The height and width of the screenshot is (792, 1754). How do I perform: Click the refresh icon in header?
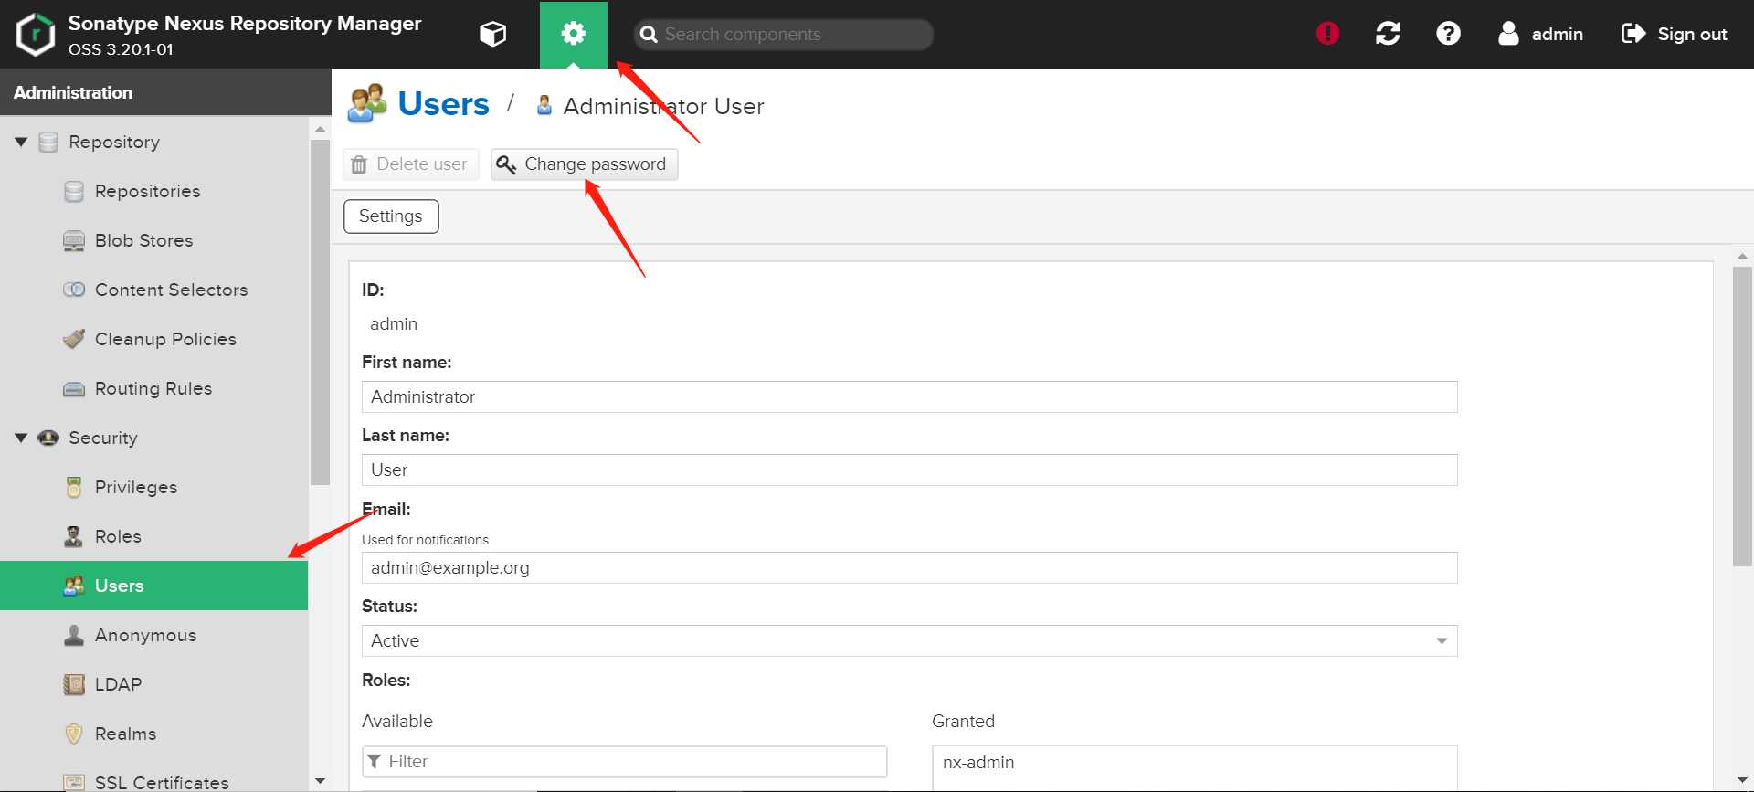[x=1389, y=34]
